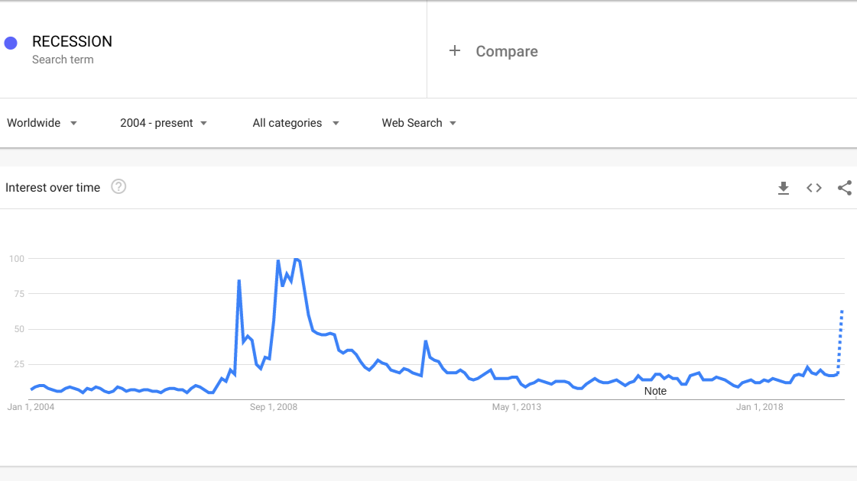The height and width of the screenshot is (481, 857).
Task: Click the plus icon beside Compare
Action: [455, 51]
